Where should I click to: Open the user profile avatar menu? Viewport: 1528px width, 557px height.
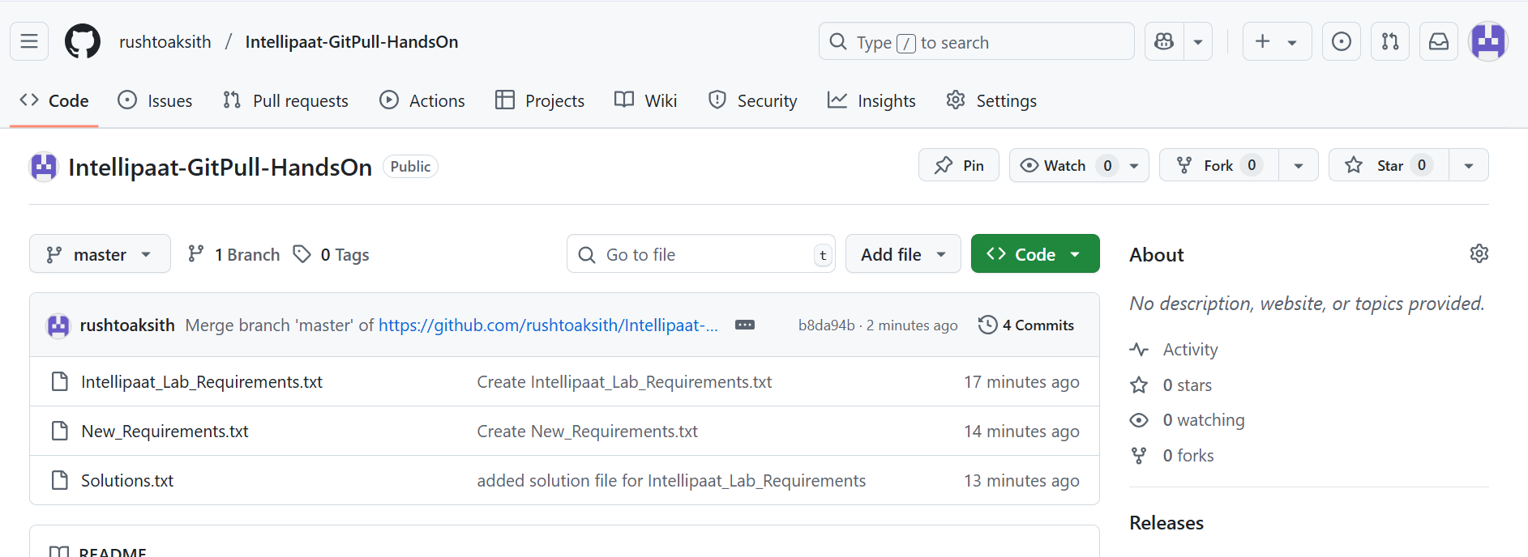click(x=1488, y=41)
